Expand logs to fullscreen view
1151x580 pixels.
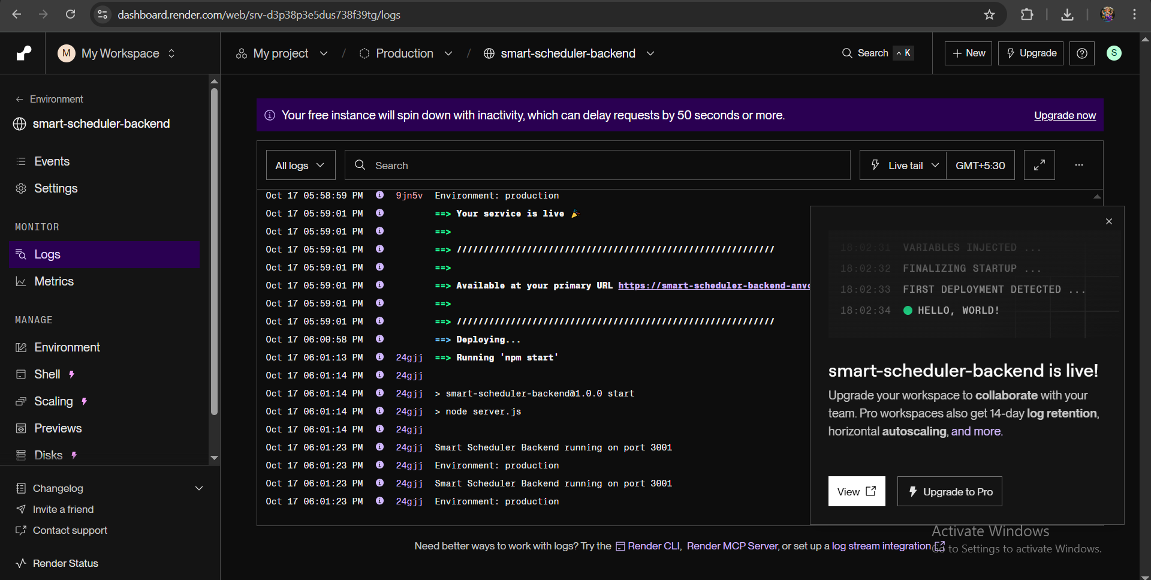click(x=1039, y=165)
